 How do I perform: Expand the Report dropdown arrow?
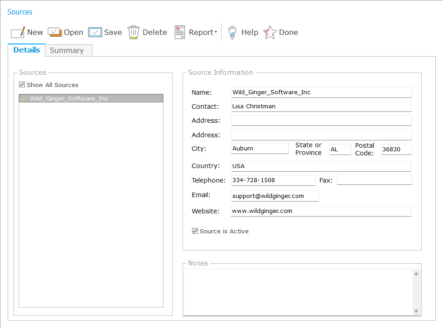216,32
